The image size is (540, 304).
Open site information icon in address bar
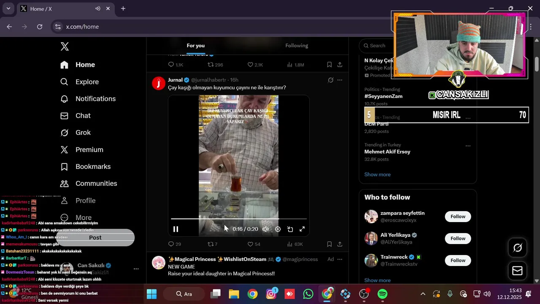coord(58,27)
